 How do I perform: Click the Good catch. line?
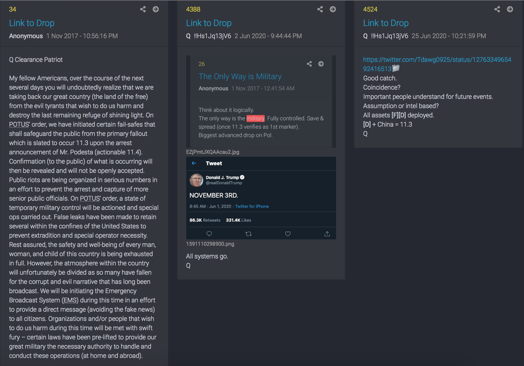click(380, 78)
